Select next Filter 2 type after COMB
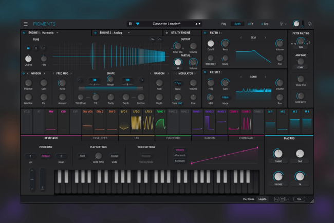 tap(265, 77)
